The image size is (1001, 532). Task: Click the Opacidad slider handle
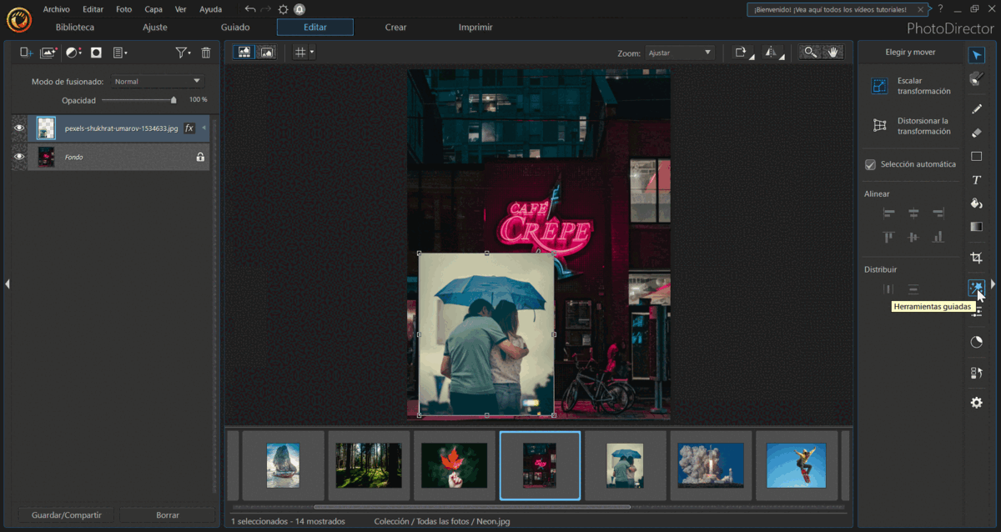point(174,100)
